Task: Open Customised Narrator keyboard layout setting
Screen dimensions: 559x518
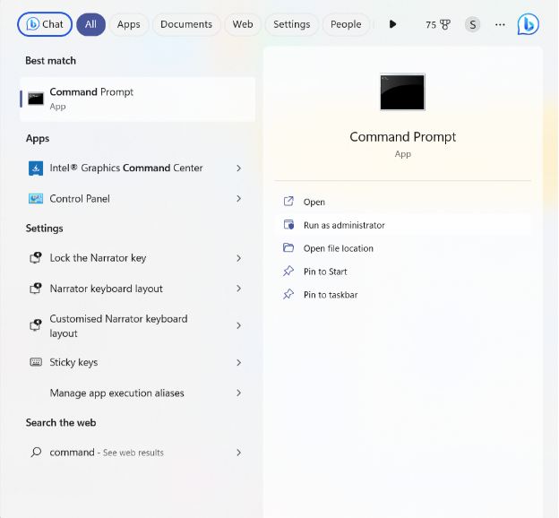Action: point(138,325)
